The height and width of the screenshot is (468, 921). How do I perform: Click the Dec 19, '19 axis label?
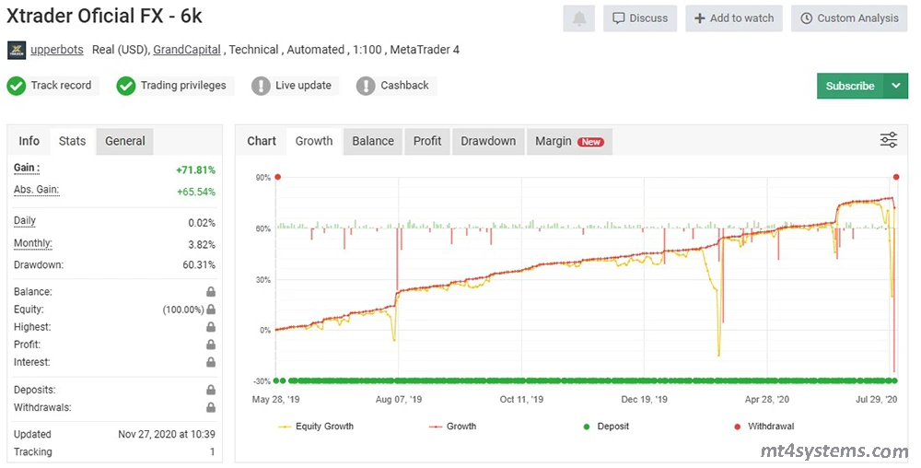point(645,399)
